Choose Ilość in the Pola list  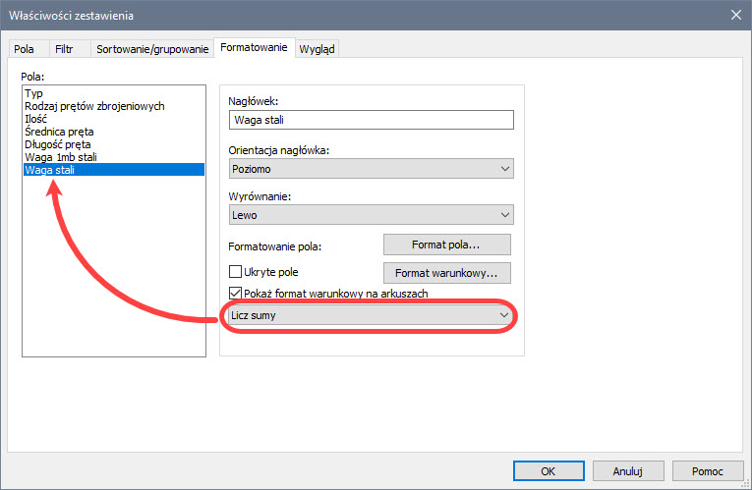click(x=36, y=119)
